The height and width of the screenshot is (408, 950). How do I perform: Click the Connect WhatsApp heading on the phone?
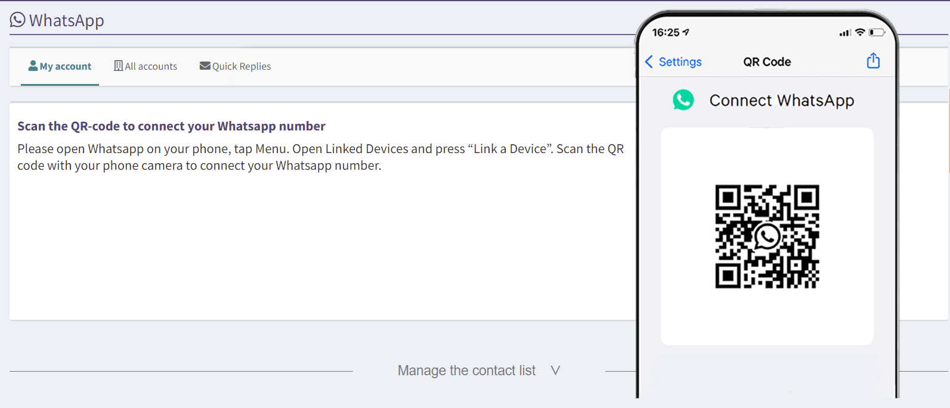[781, 101]
